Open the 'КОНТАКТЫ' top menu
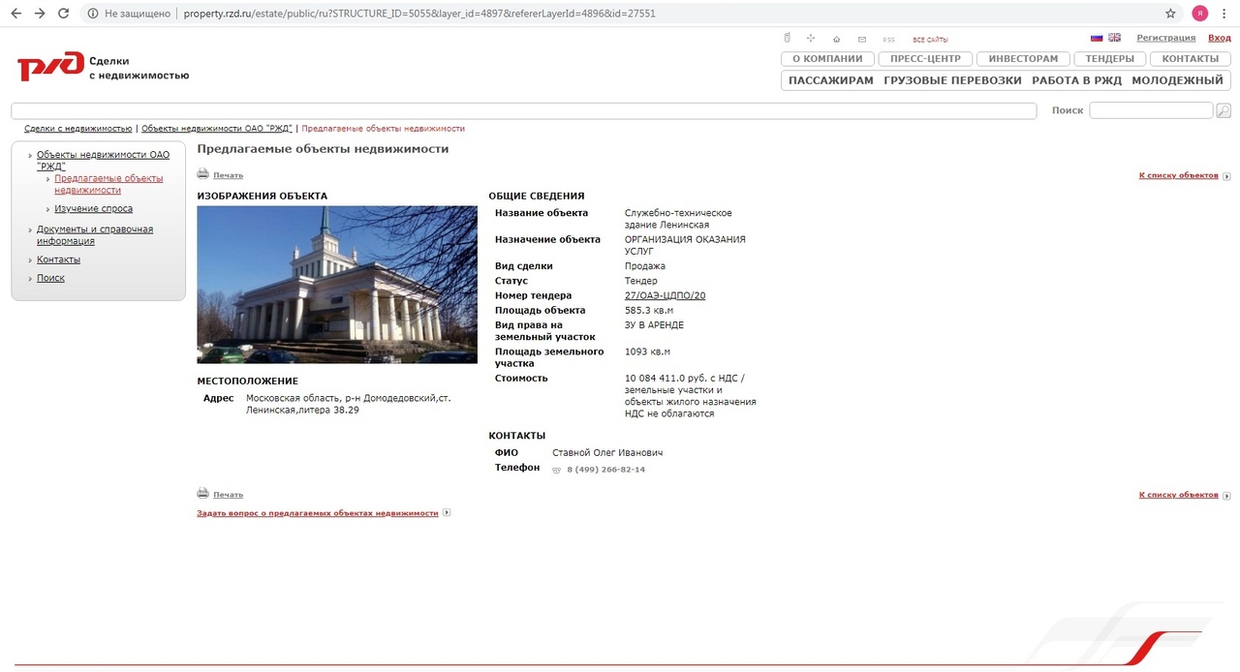 click(1190, 59)
